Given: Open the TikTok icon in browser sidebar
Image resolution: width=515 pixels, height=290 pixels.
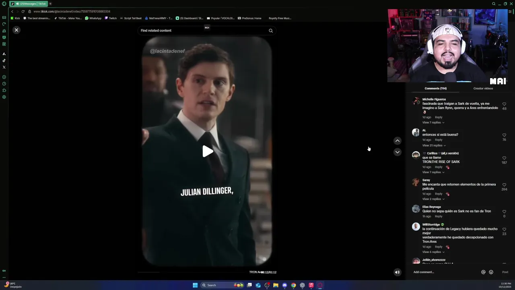Looking at the screenshot, I should 4,60.
